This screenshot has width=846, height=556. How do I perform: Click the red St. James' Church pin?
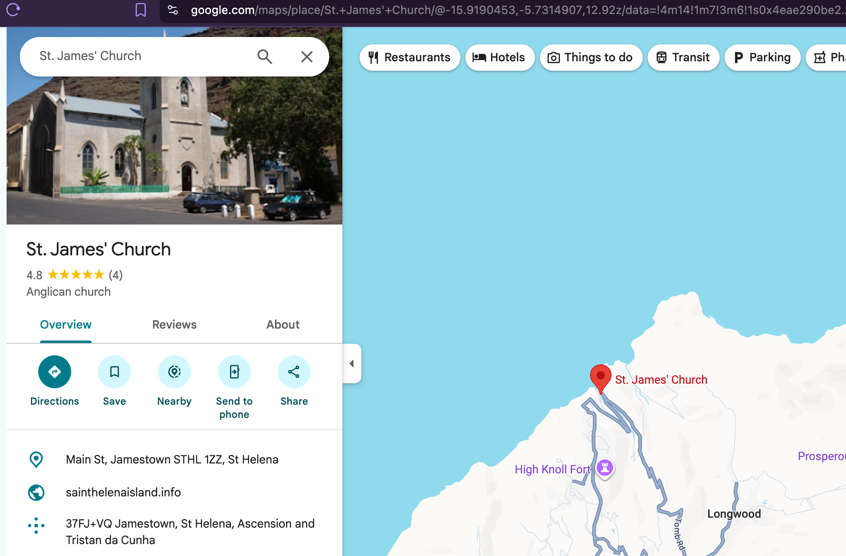[600, 378]
